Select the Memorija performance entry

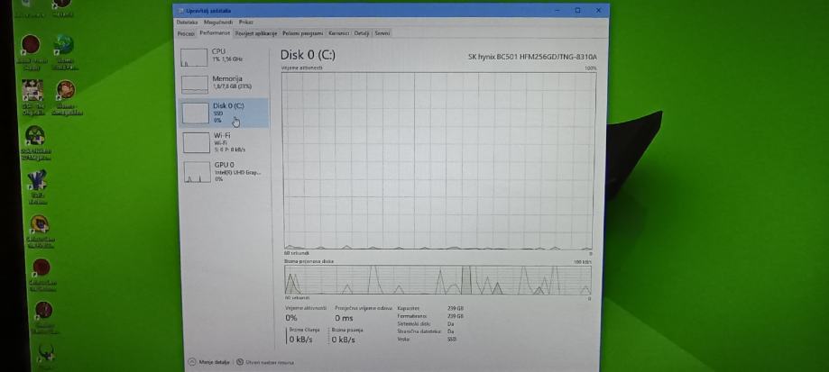pyautogui.click(x=223, y=84)
